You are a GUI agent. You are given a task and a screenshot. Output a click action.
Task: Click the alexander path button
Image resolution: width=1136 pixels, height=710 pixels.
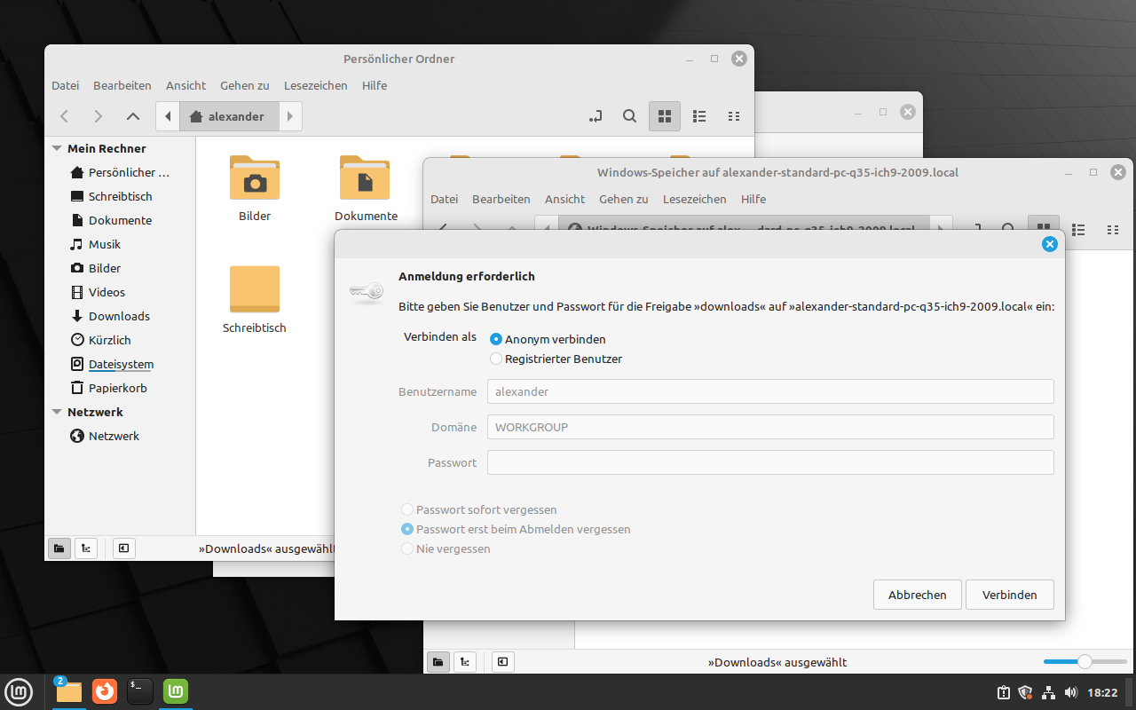coord(229,116)
